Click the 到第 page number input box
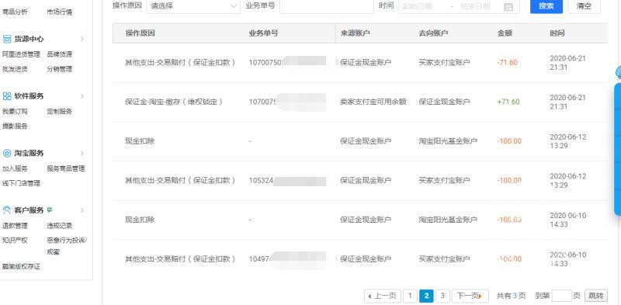Viewport: 621px width, 305px height. (x=561, y=296)
